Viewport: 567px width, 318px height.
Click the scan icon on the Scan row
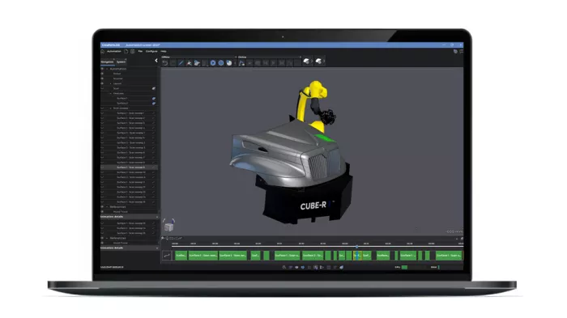click(x=154, y=88)
